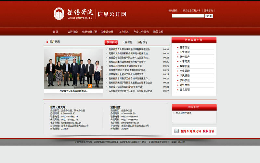Viewport: 260px width, 163px height.
Task: Open 学科学位 in sidebar column list
Action: click(185, 80)
